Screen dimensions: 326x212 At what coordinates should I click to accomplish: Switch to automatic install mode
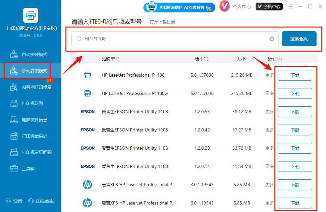pyautogui.click(x=30, y=54)
